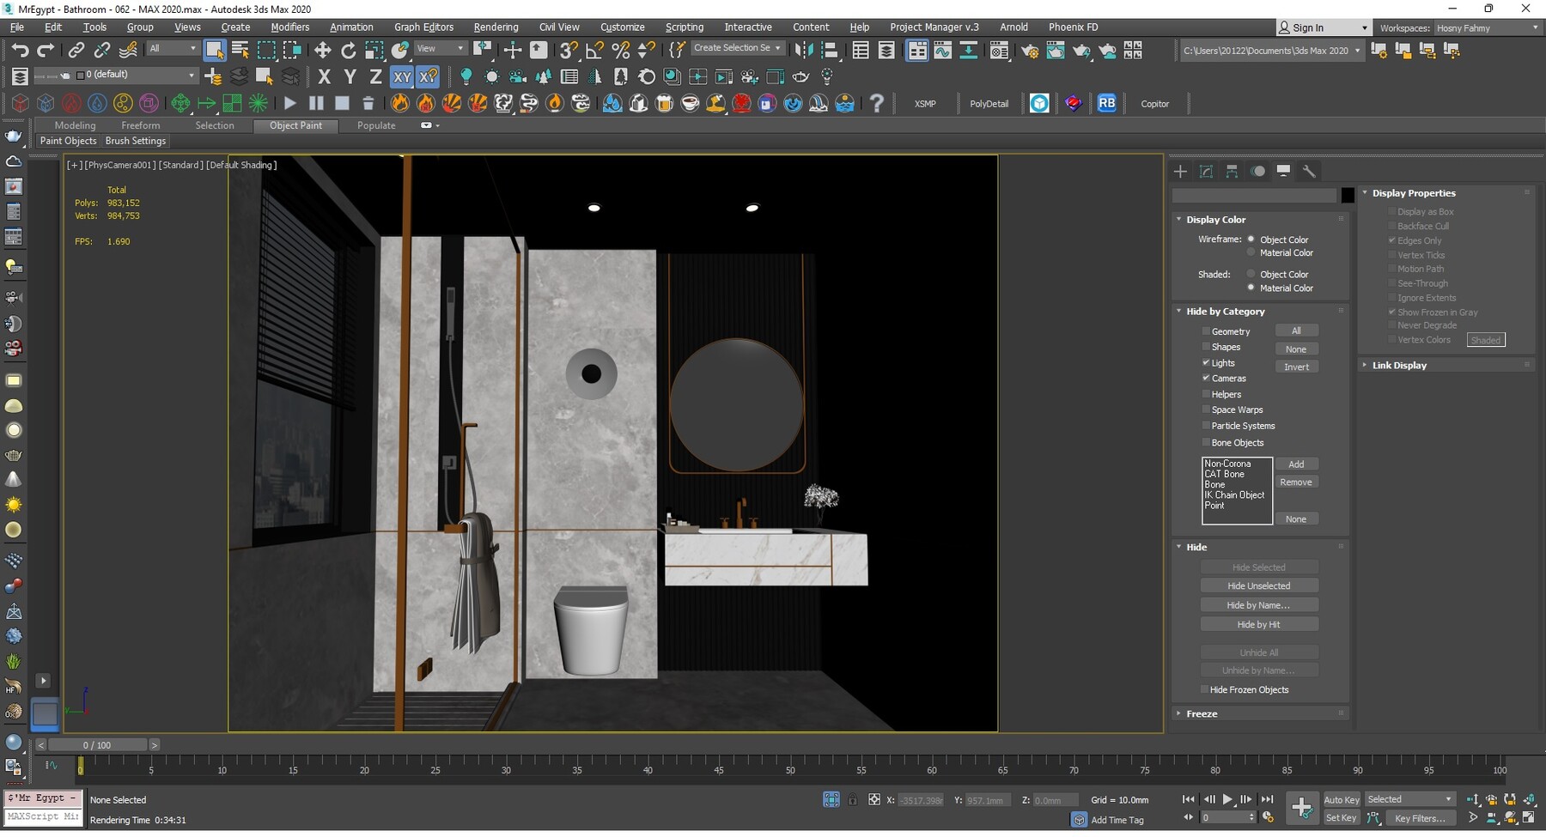Undo the last action
The height and width of the screenshot is (837, 1546).
[21, 50]
